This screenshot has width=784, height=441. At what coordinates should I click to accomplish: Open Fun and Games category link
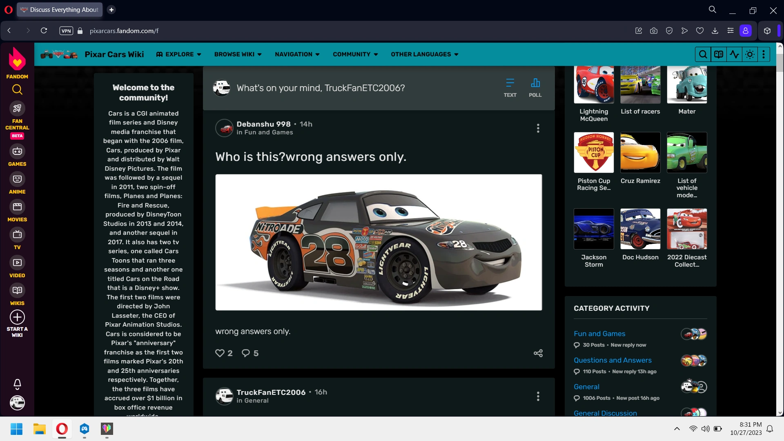tap(599, 334)
